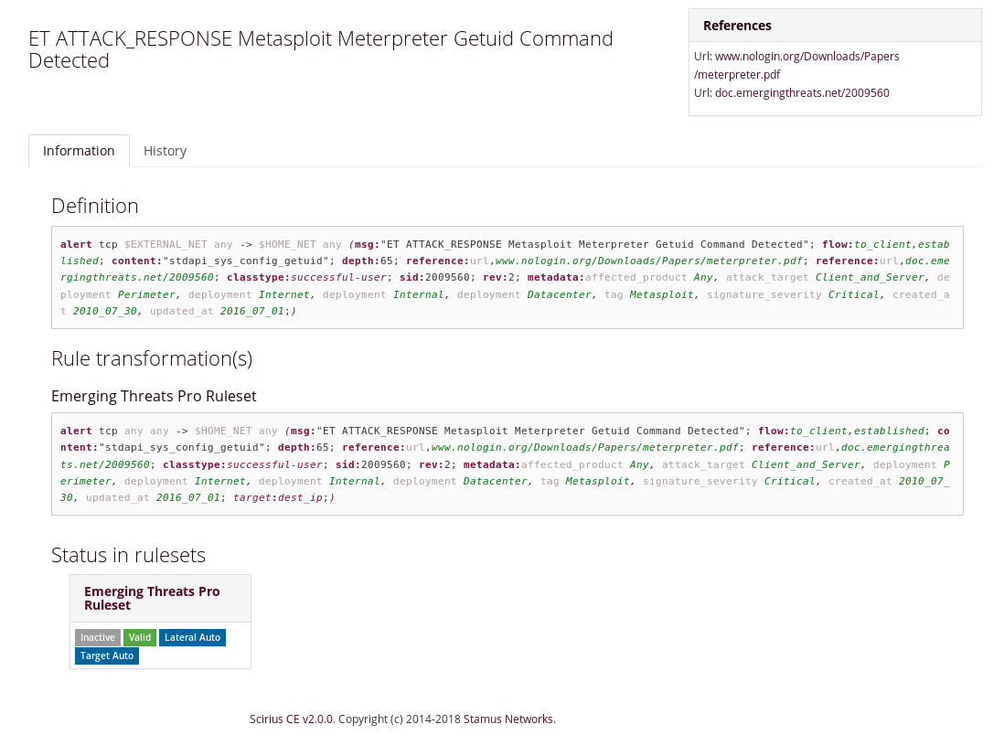Open the Emerging Threats Pro Ruleset status link
Screen dimensions: 1004x735
click(152, 599)
